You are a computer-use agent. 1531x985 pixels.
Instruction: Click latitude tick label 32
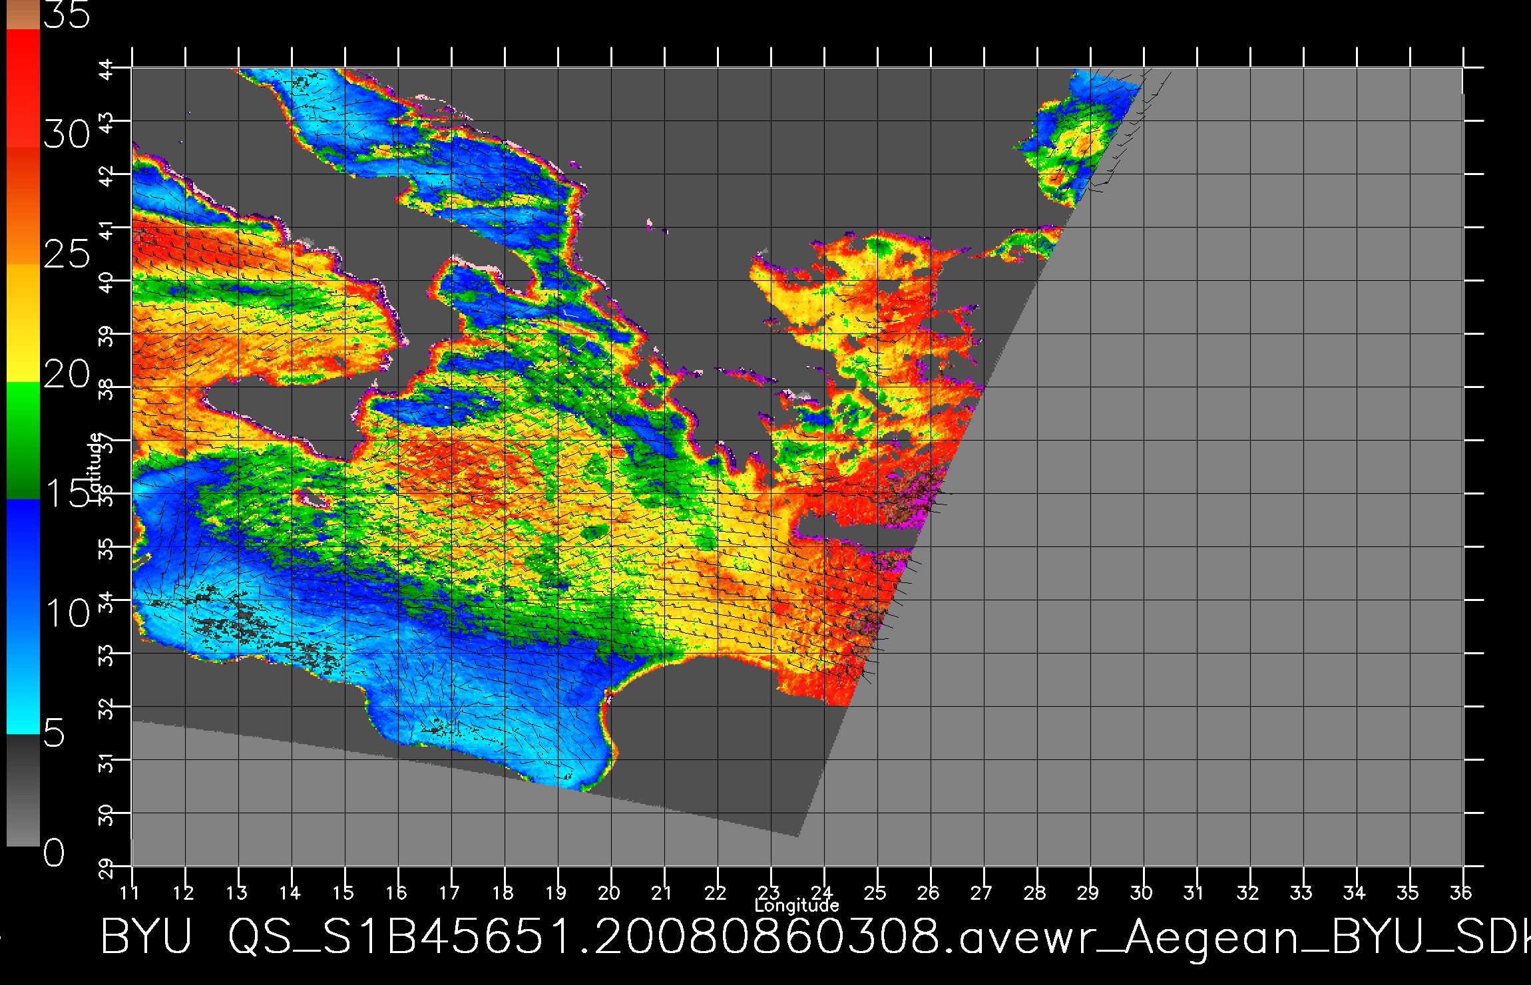107,709
